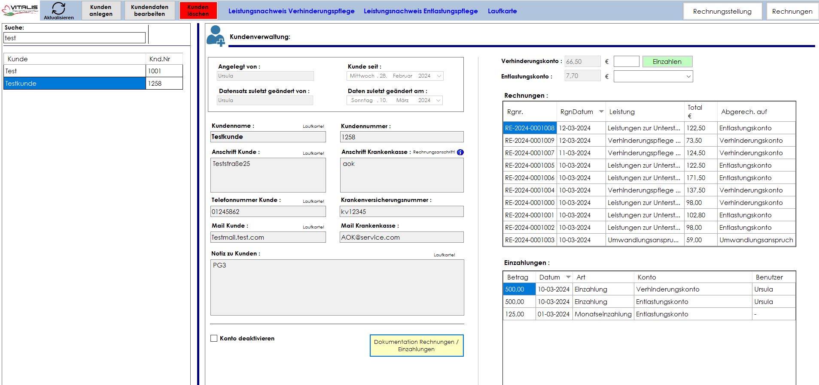Open Leistungsnachweis Verhinderungspflege
819x385 pixels.
click(x=291, y=11)
